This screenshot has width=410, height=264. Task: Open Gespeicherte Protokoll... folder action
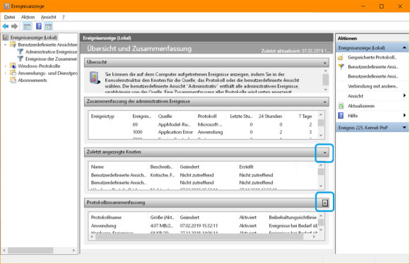tap(341, 57)
